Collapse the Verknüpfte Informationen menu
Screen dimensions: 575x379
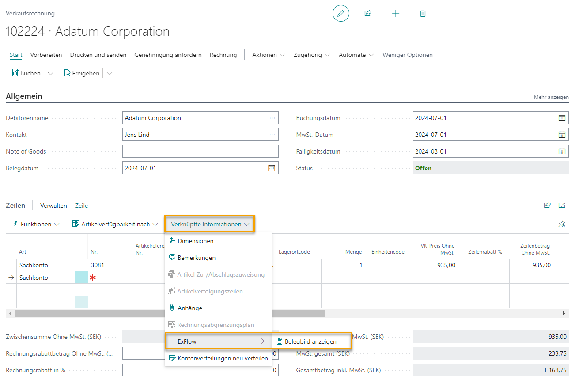(210, 224)
